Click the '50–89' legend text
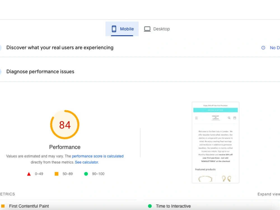 pos(67,174)
